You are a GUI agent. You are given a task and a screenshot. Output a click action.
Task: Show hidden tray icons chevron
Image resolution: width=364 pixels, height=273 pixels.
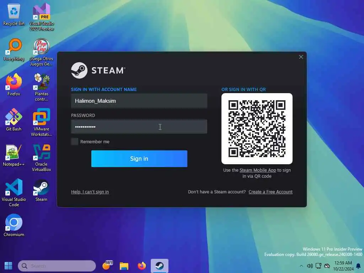(x=301, y=266)
